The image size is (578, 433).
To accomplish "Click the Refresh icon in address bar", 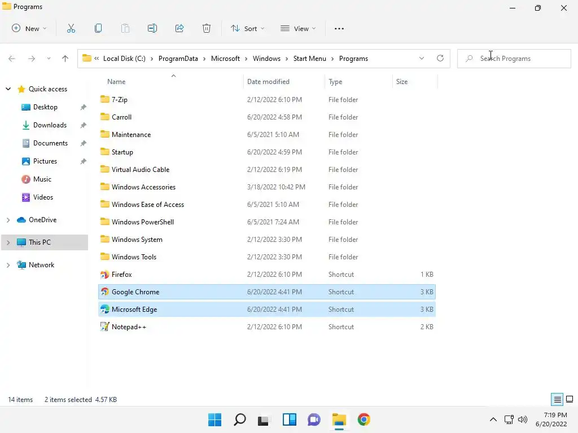I will pos(440,58).
